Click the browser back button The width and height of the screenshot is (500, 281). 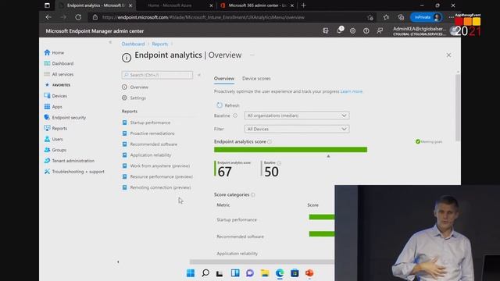point(48,17)
